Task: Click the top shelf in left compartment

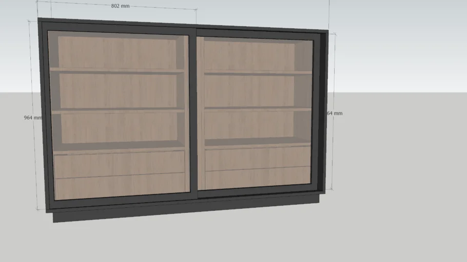Action: click(118, 70)
